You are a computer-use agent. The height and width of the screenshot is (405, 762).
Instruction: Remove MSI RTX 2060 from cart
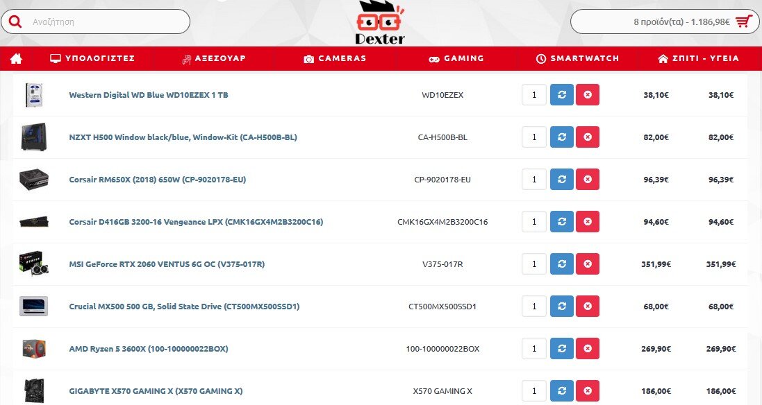(x=588, y=264)
